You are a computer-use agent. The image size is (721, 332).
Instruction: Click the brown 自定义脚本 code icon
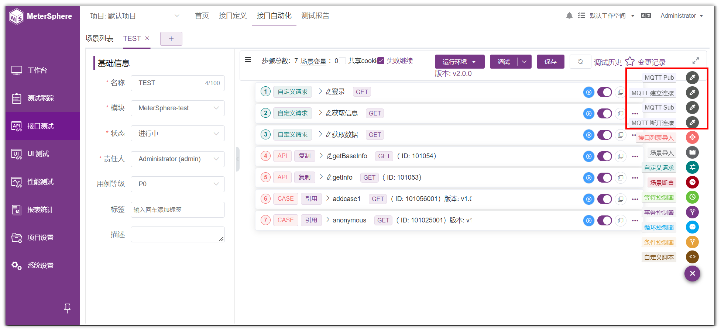(692, 257)
